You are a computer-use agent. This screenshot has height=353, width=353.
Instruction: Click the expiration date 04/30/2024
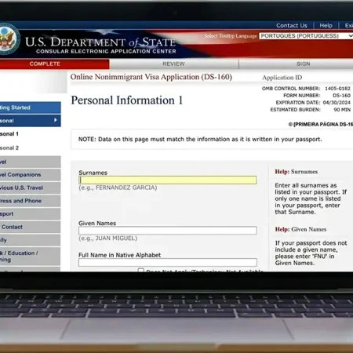pos(337,103)
